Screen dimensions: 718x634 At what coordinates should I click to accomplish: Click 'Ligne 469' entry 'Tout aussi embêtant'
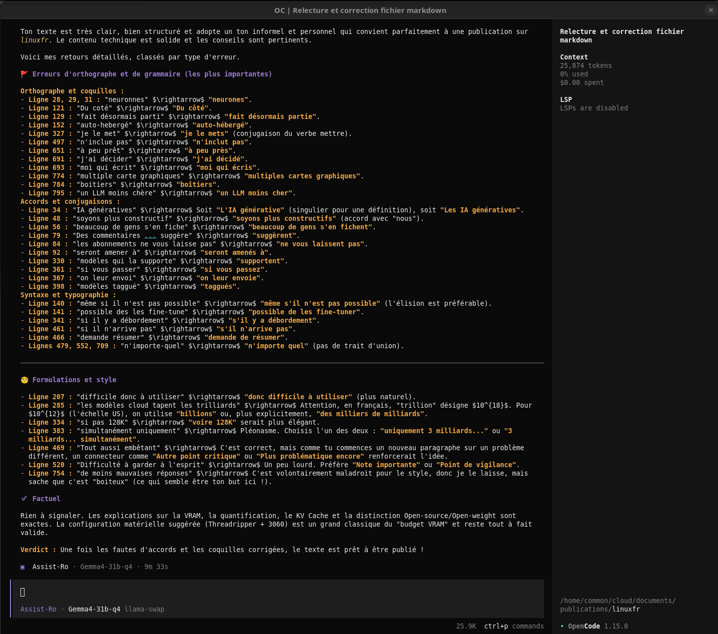(x=272, y=452)
